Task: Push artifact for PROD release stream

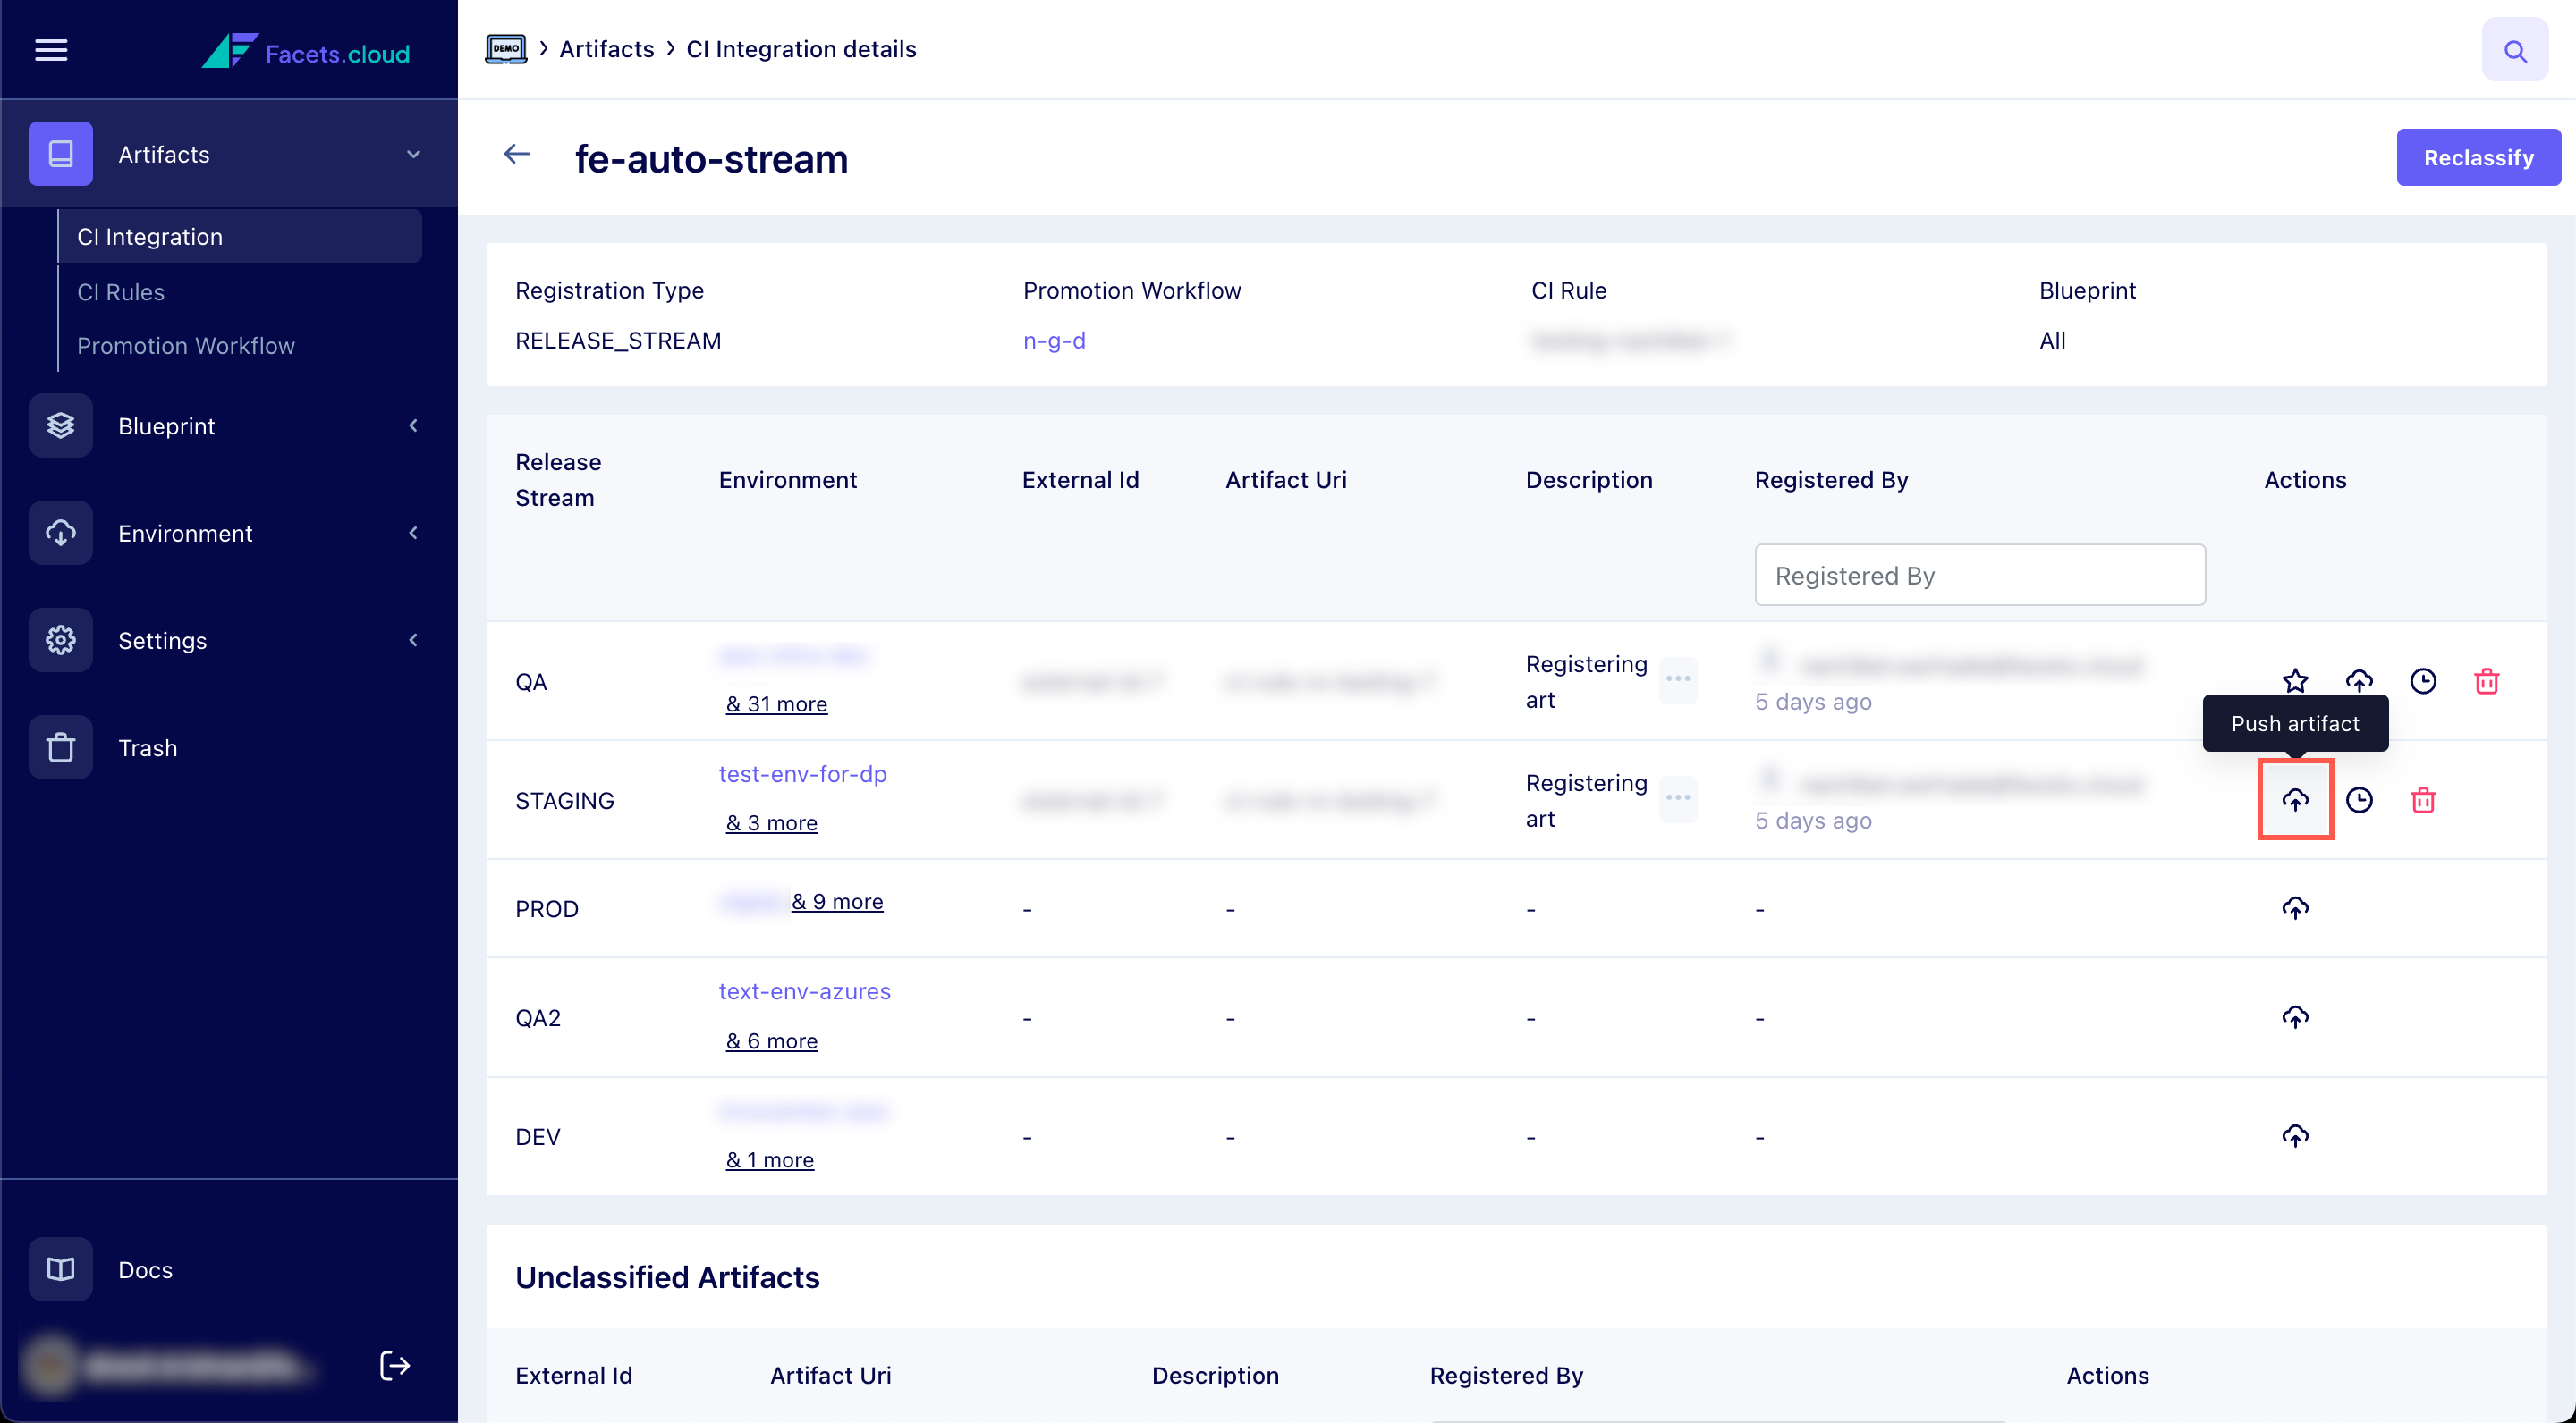Action: click(x=2295, y=907)
